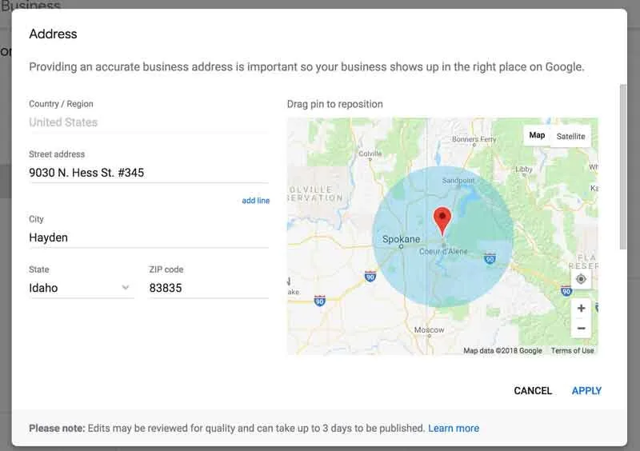Click the add line link
Image resolution: width=640 pixels, height=451 pixels.
(255, 201)
